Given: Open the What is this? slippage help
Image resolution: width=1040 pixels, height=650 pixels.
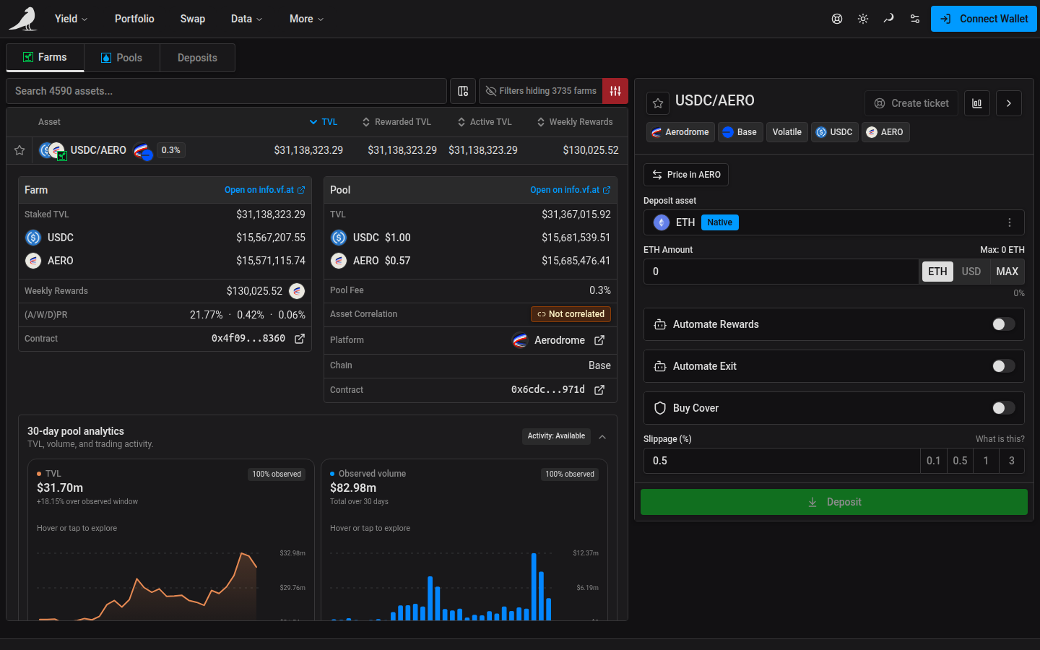Looking at the screenshot, I should coord(1000,439).
